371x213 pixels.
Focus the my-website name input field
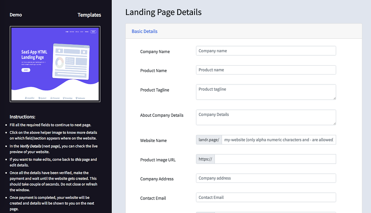pos(279,140)
